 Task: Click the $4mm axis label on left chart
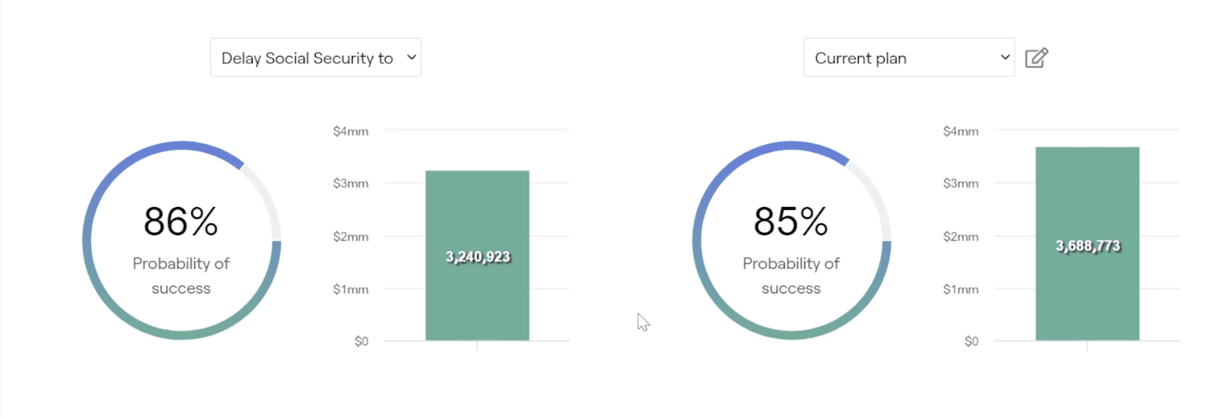(351, 132)
